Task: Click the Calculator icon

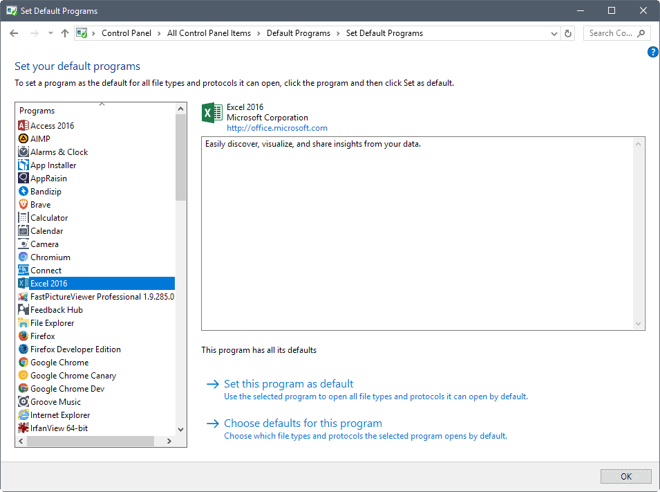Action: coord(23,217)
